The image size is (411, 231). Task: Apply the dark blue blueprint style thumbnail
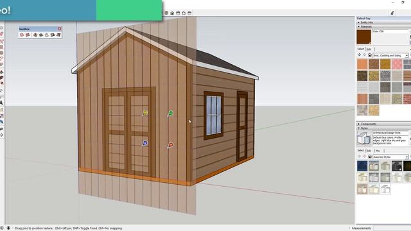pyautogui.click(x=362, y=166)
